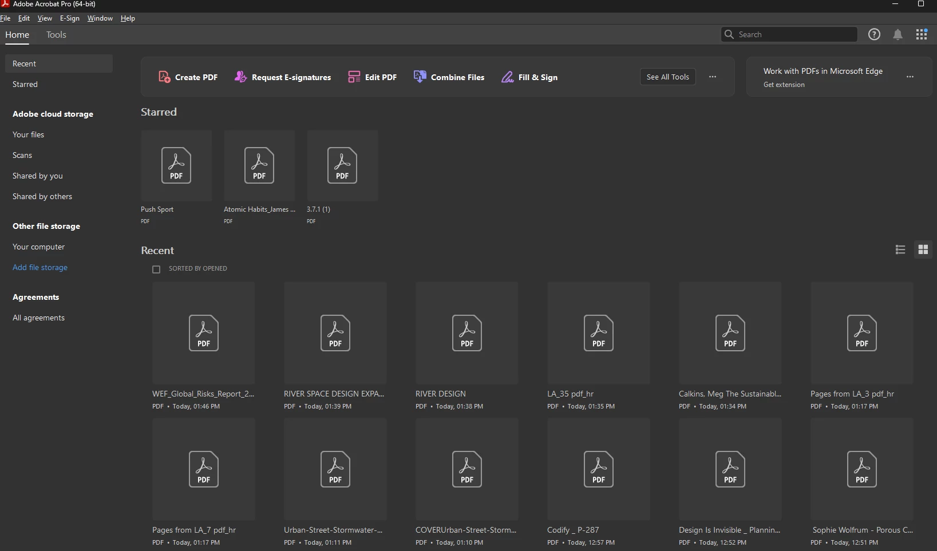Open ellipsis options on Microsoft Edge card

[x=910, y=77]
